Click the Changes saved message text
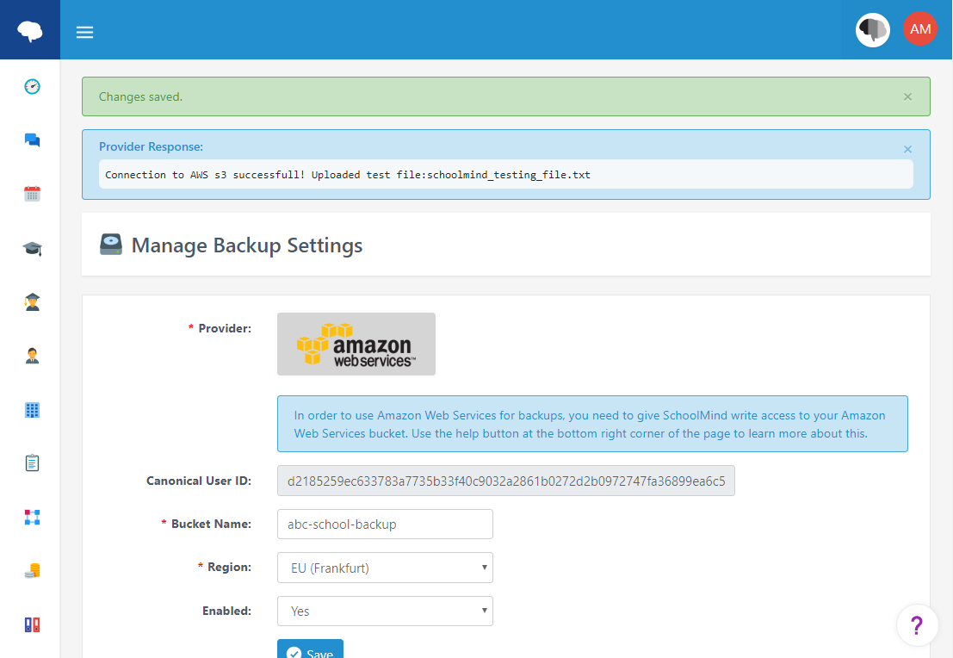The image size is (953, 658). [x=140, y=96]
